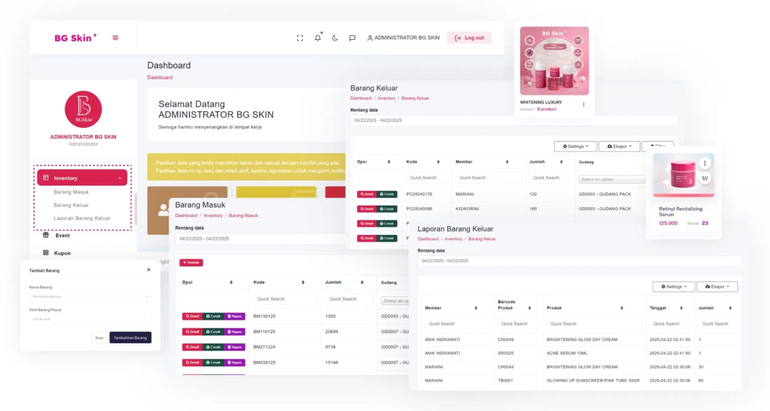Image resolution: width=770 pixels, height=411 pixels.
Task: Sort Barang Masuk table by Kode column
Action: coord(303,282)
